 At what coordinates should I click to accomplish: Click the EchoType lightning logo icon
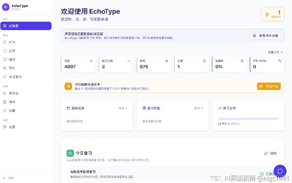5,7
